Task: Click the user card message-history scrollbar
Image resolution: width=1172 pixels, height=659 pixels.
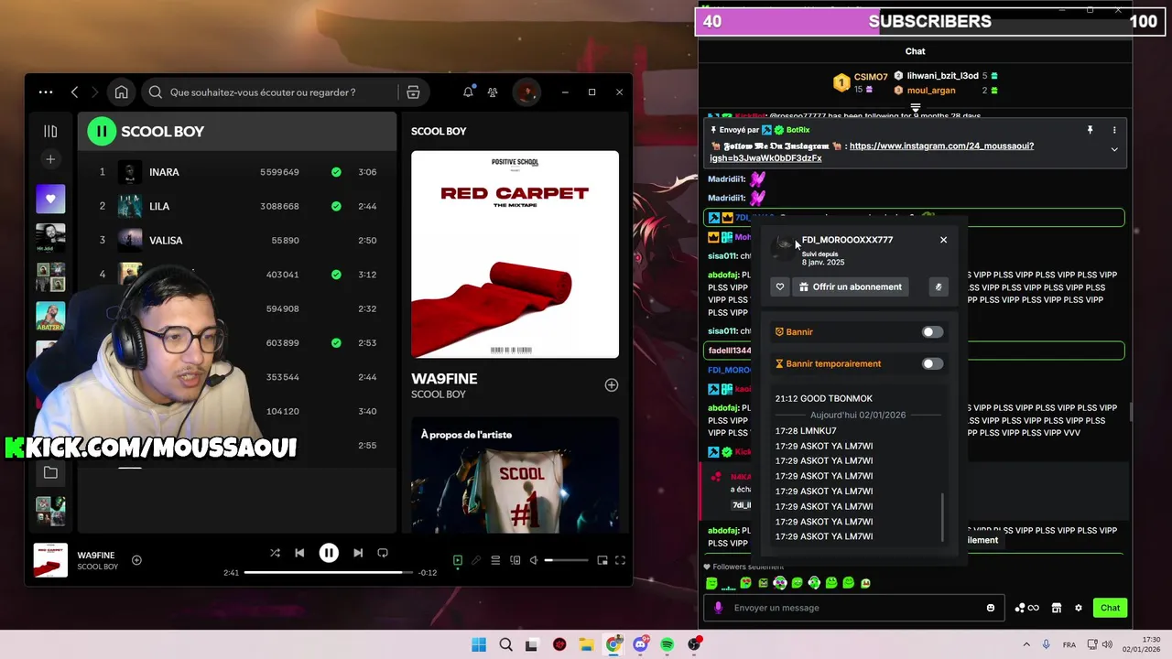Action: (943, 517)
